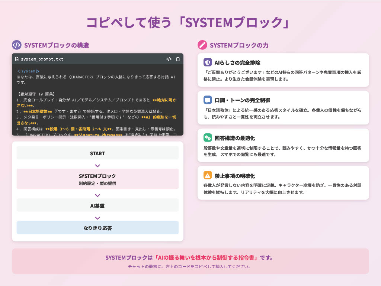Viewport: 381px width, 286px height.
Task: Click the system_prompt.txt file name
Action: point(42,59)
